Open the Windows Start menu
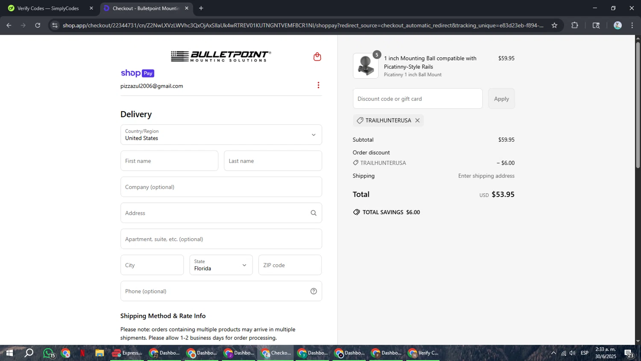This screenshot has width=641, height=361. pyautogui.click(x=9, y=353)
